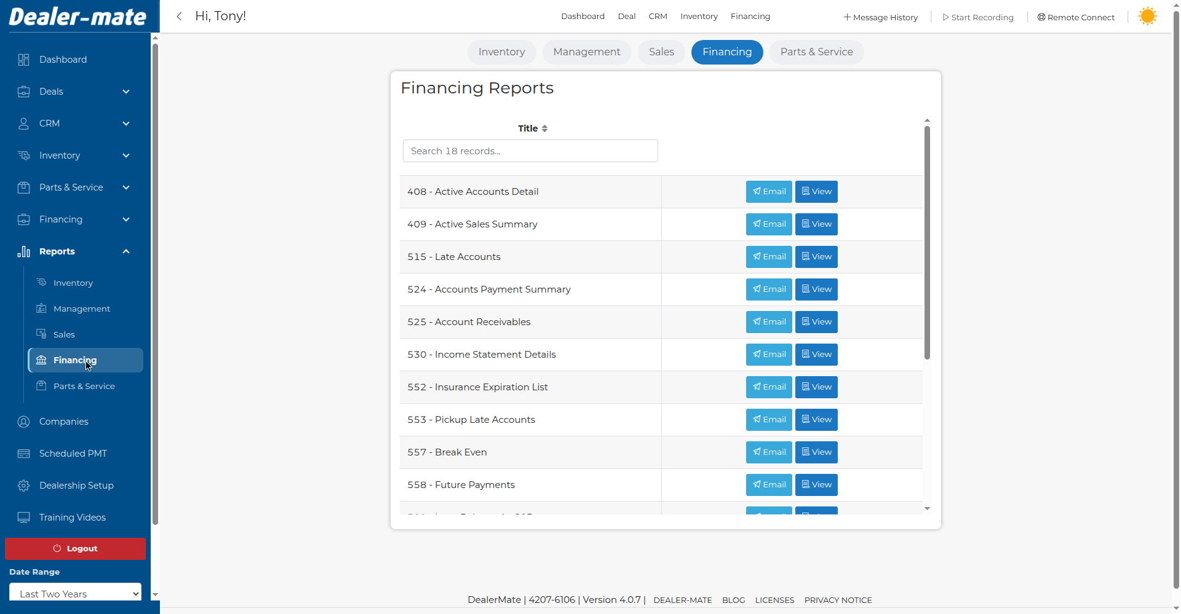The height and width of the screenshot is (614, 1181).
Task: Click the Training Videos monitor icon
Action: coord(23,518)
